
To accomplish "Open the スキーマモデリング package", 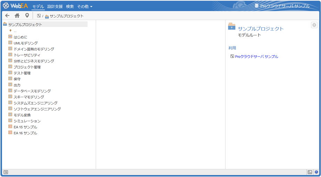I will (x=28, y=97).
